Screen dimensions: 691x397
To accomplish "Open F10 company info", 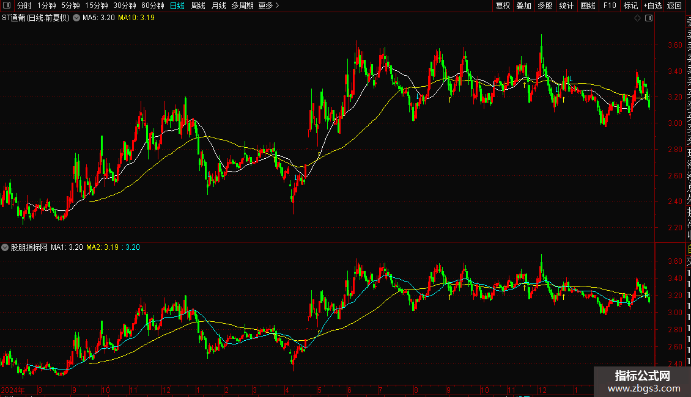I will click(610, 5).
